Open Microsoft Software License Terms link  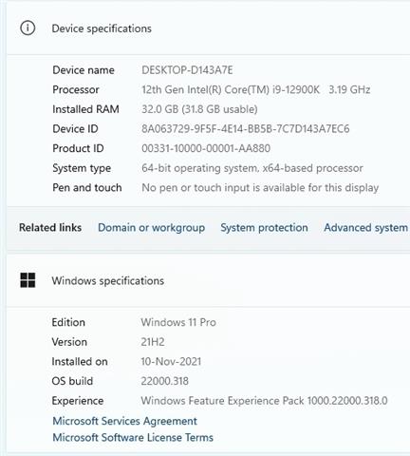point(133,438)
